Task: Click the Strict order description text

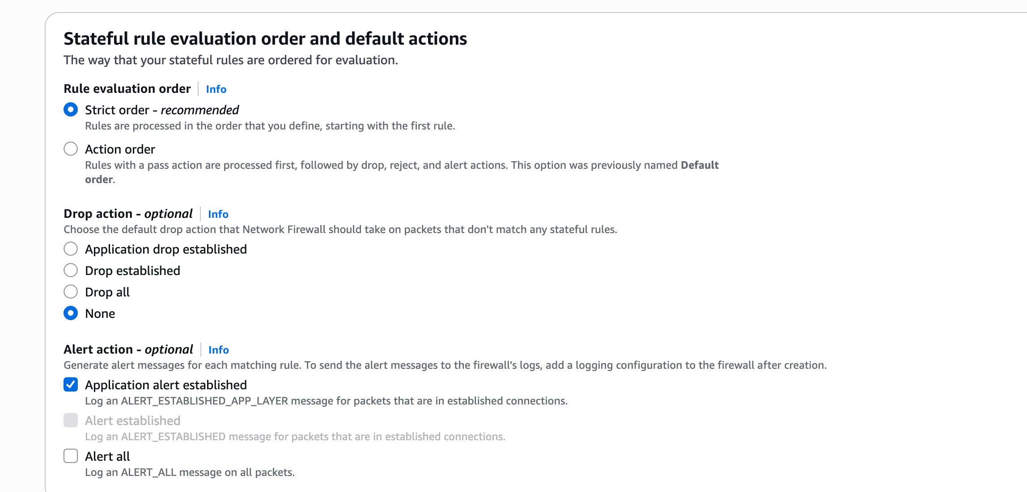Action: point(270,126)
